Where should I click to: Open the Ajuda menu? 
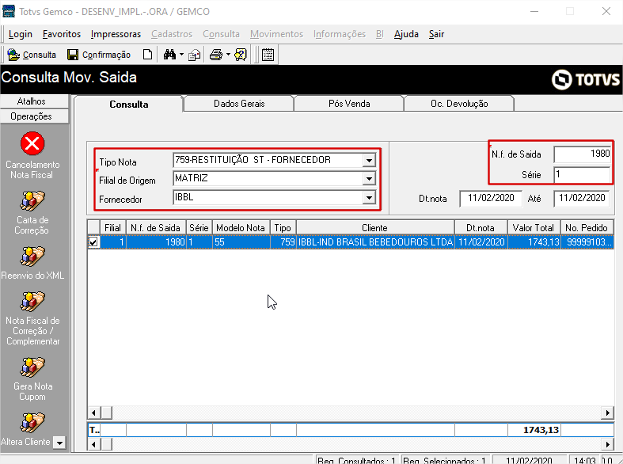click(406, 34)
